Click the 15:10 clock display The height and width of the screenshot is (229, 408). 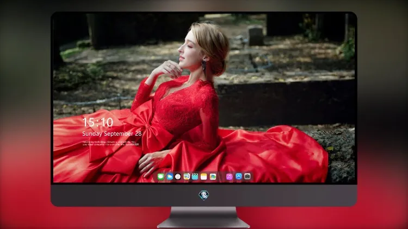98,122
